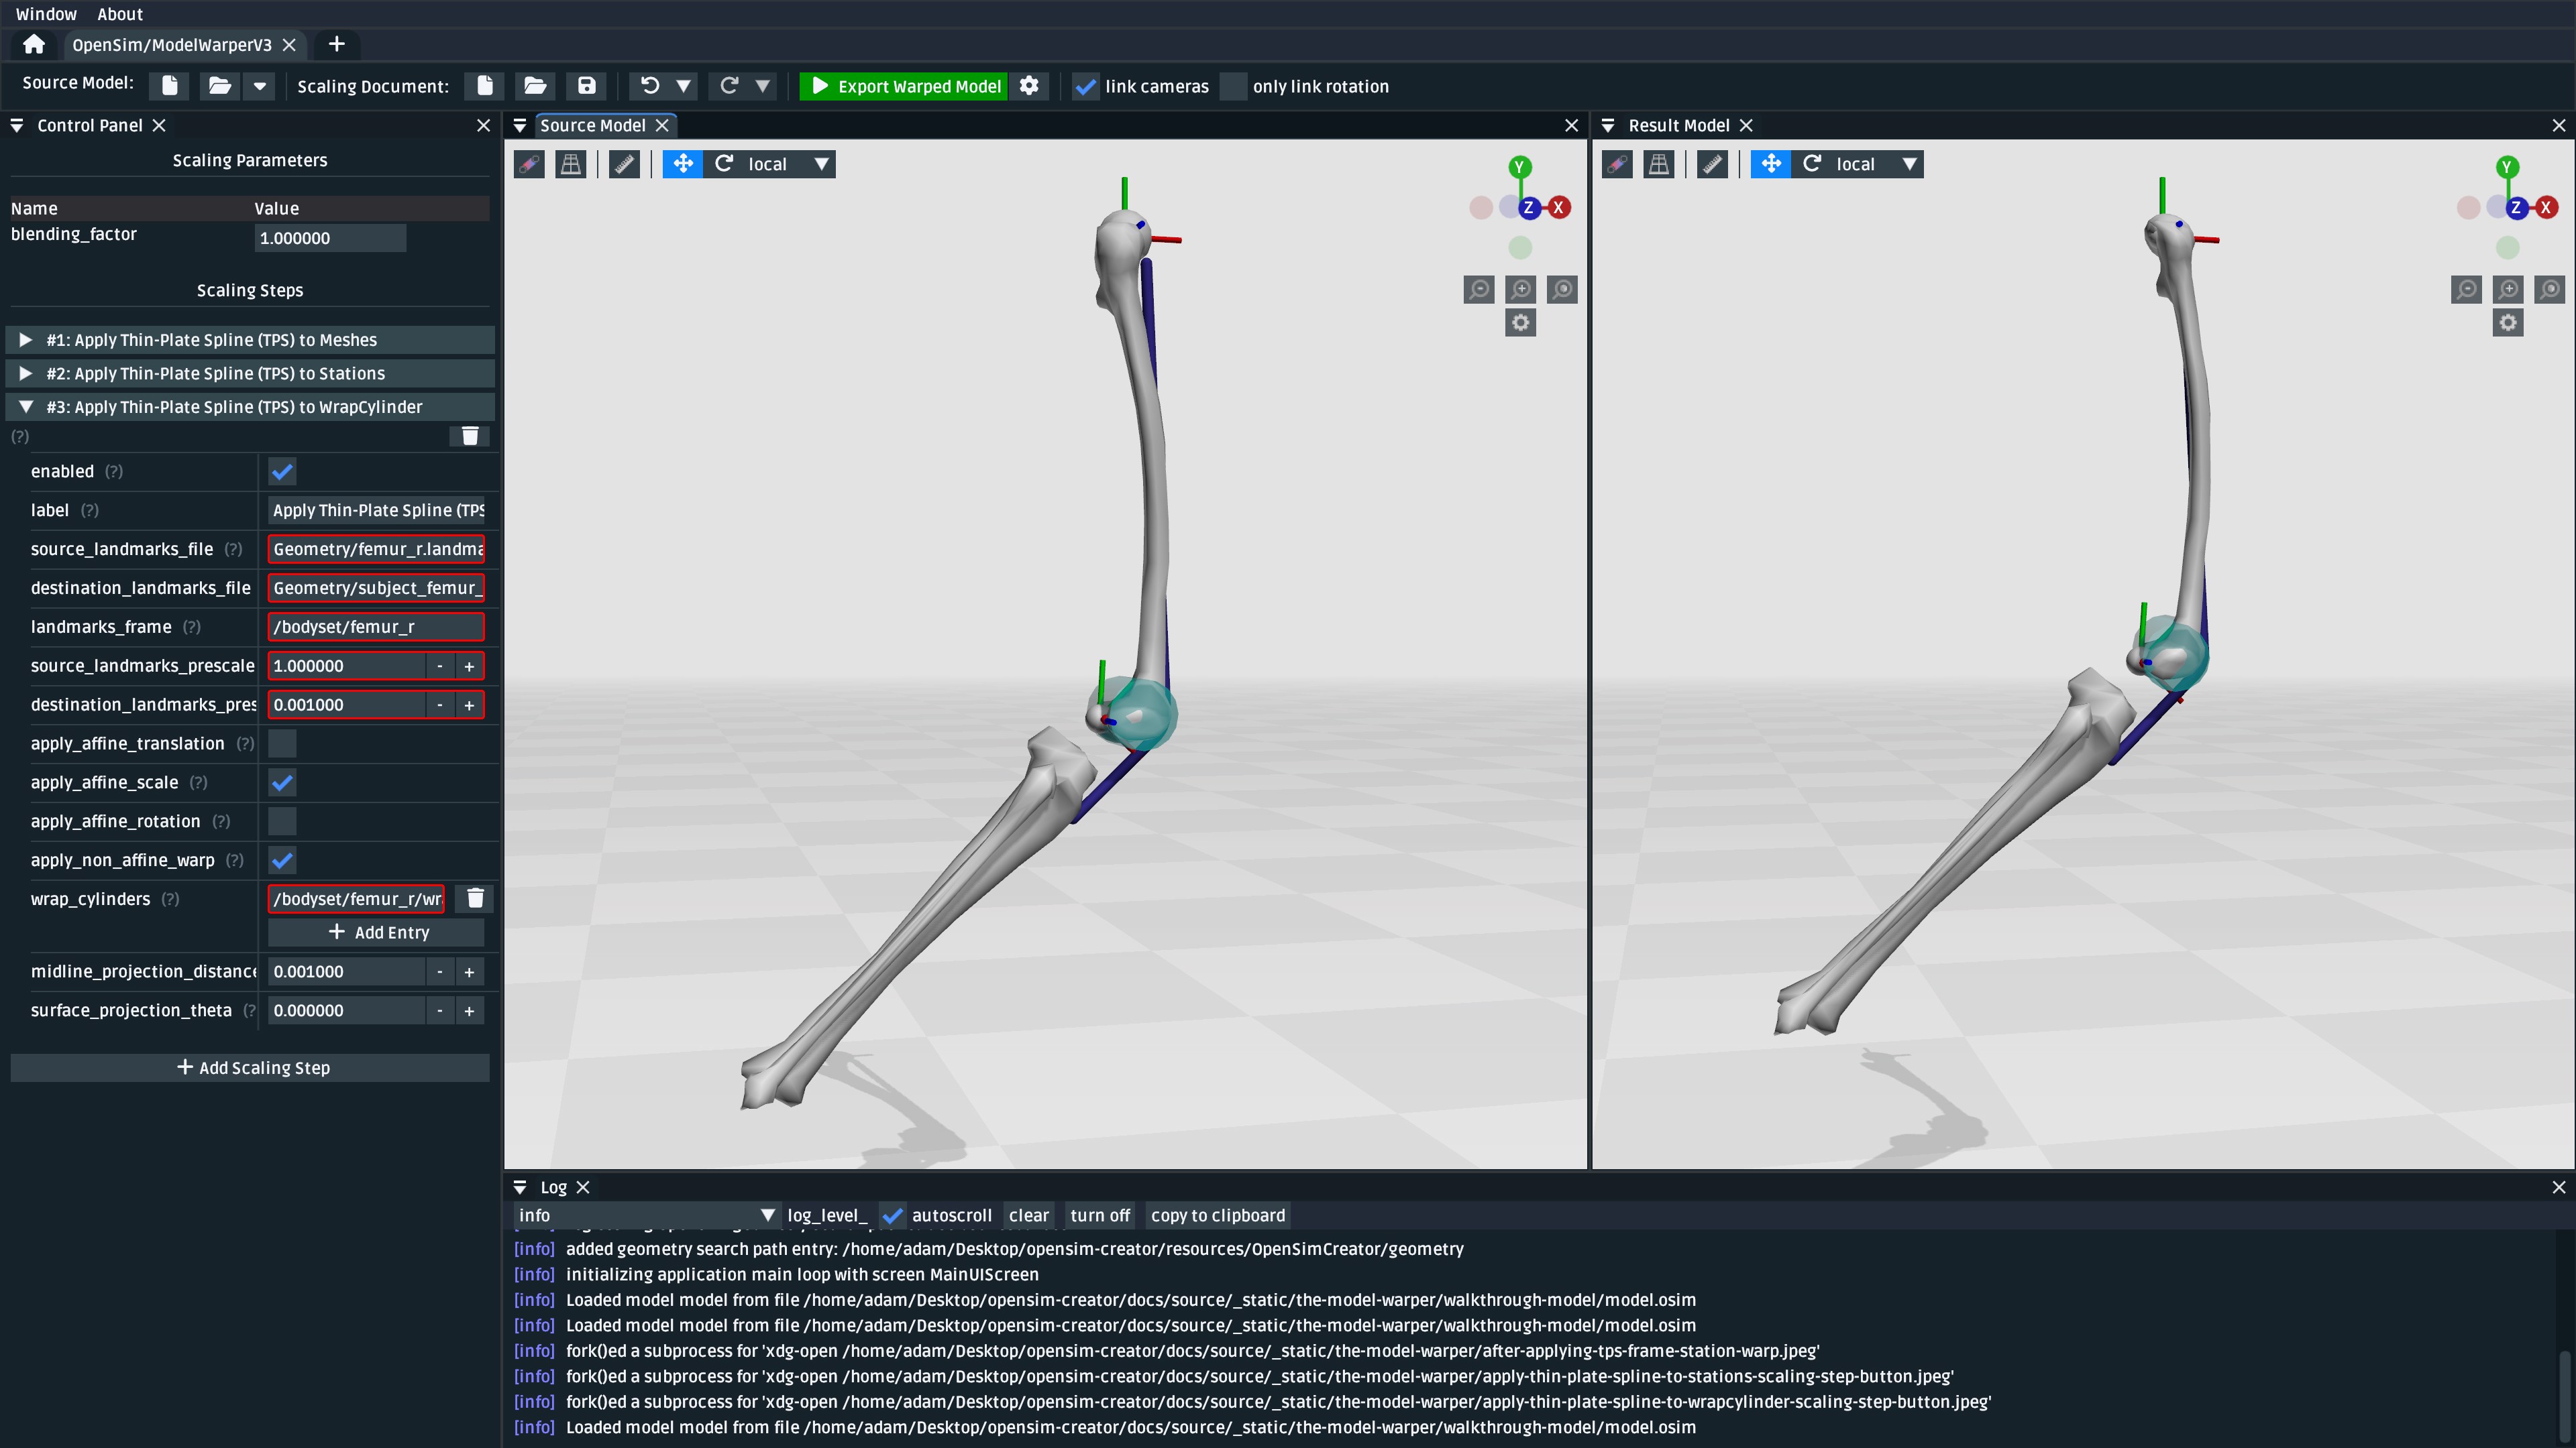Click Add Scaling Step button
This screenshot has height=1448, width=2576.
[250, 1067]
